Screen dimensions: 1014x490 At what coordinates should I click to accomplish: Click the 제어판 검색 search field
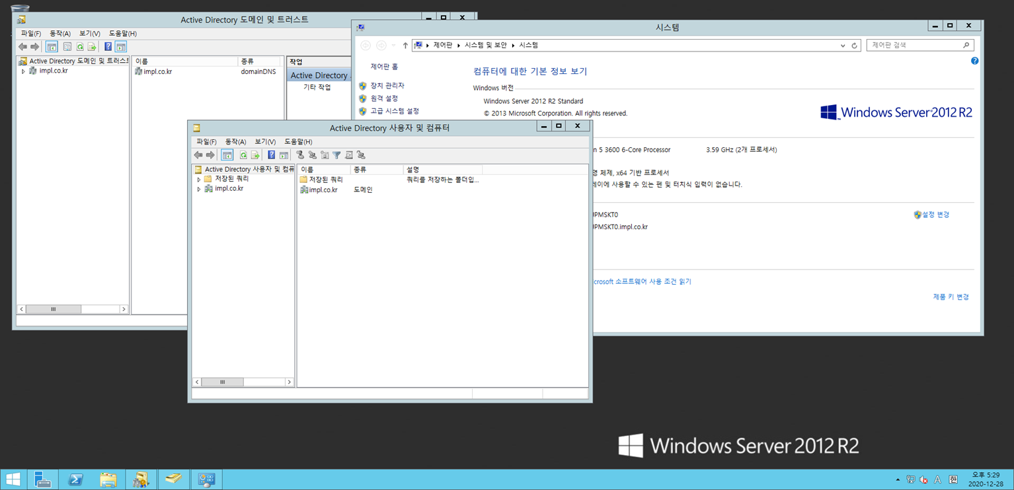(920, 46)
